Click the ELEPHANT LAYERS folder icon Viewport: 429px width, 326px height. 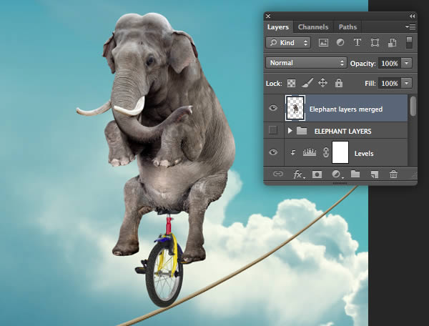coord(302,131)
